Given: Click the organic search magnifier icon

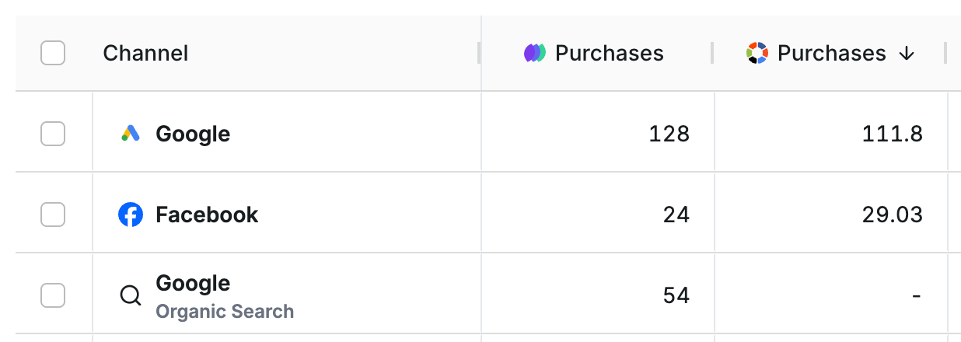Looking at the screenshot, I should [x=131, y=296].
